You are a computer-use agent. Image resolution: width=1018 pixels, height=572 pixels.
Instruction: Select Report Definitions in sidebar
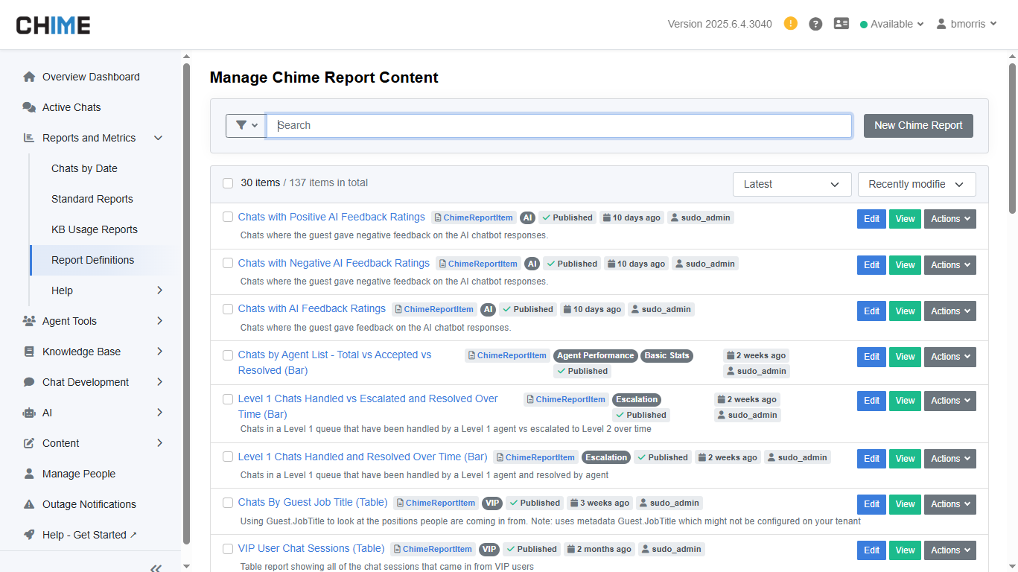(x=93, y=260)
